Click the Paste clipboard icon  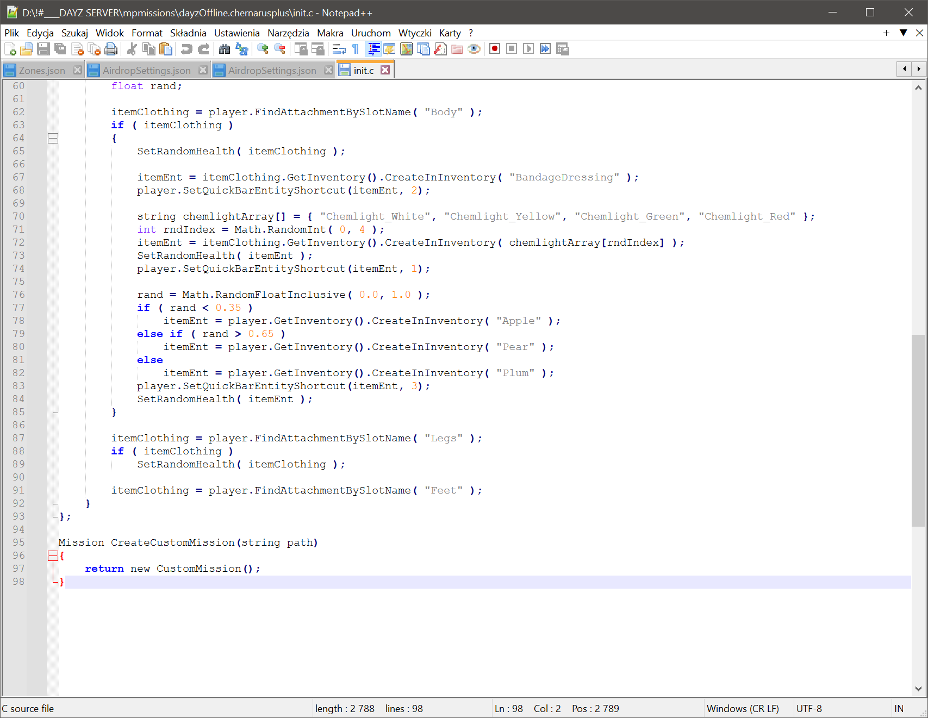click(x=165, y=49)
